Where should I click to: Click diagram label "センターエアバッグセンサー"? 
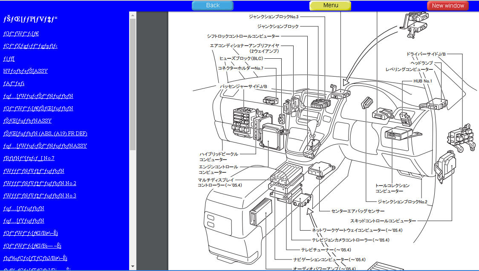coord(358,211)
